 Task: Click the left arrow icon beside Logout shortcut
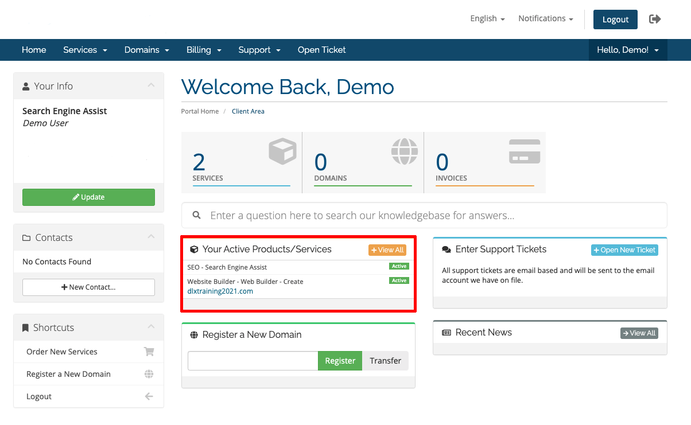click(x=149, y=396)
